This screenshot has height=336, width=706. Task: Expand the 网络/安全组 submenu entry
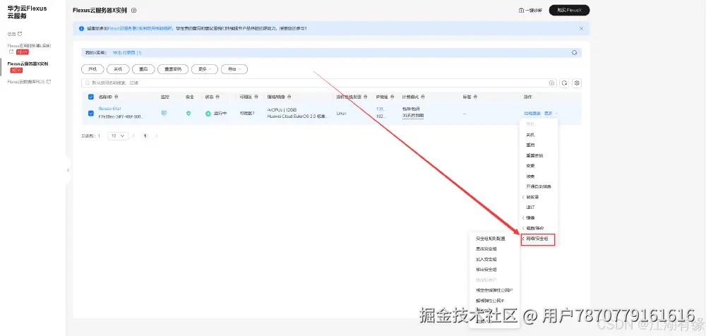point(537,239)
